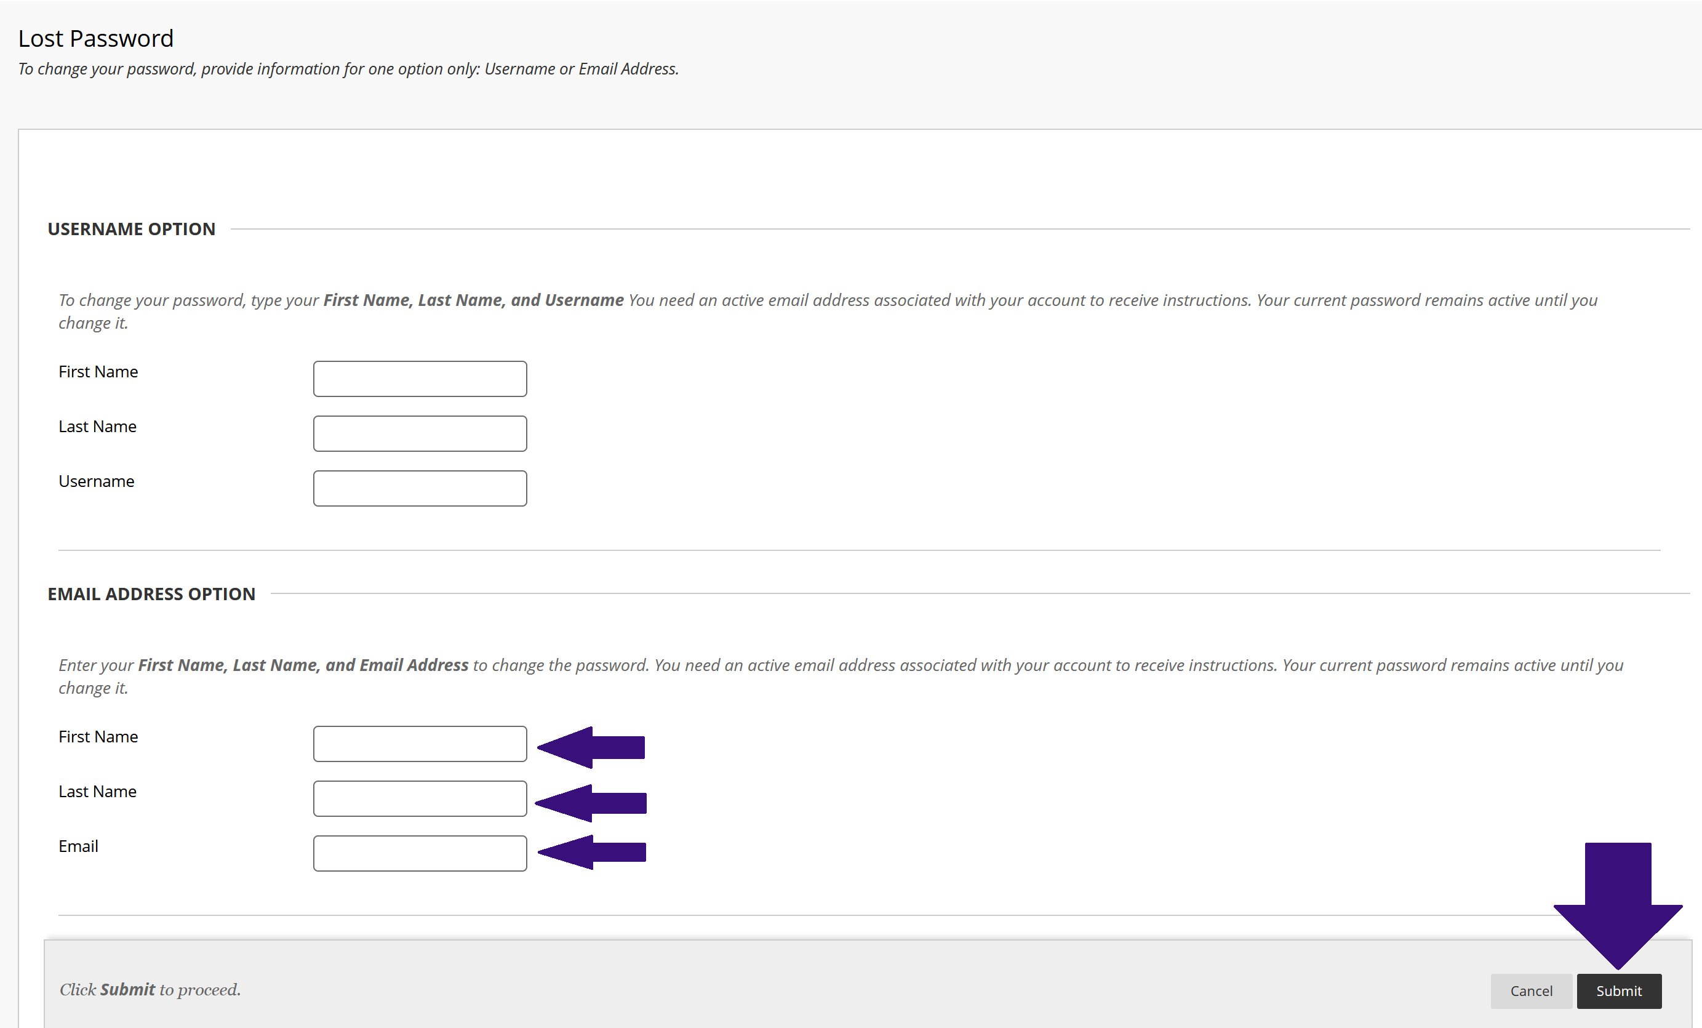1702x1028 pixels.
Task: Click the 'Email' field label
Action: click(x=78, y=846)
